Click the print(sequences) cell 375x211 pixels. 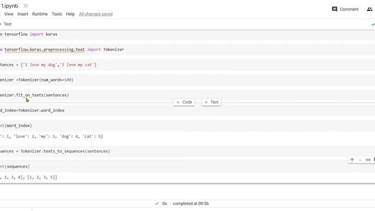tap(187, 166)
